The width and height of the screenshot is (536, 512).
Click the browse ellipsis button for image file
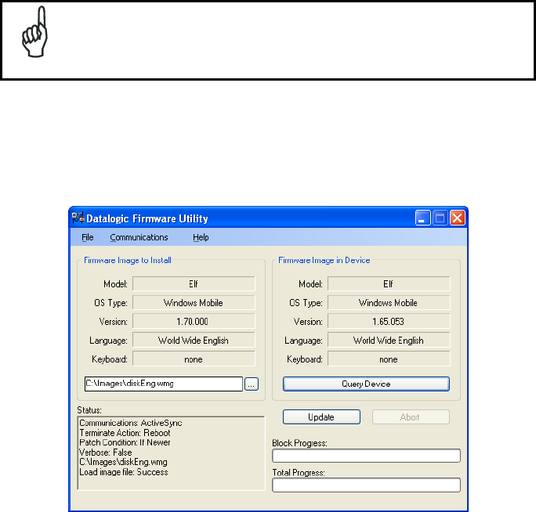[252, 384]
